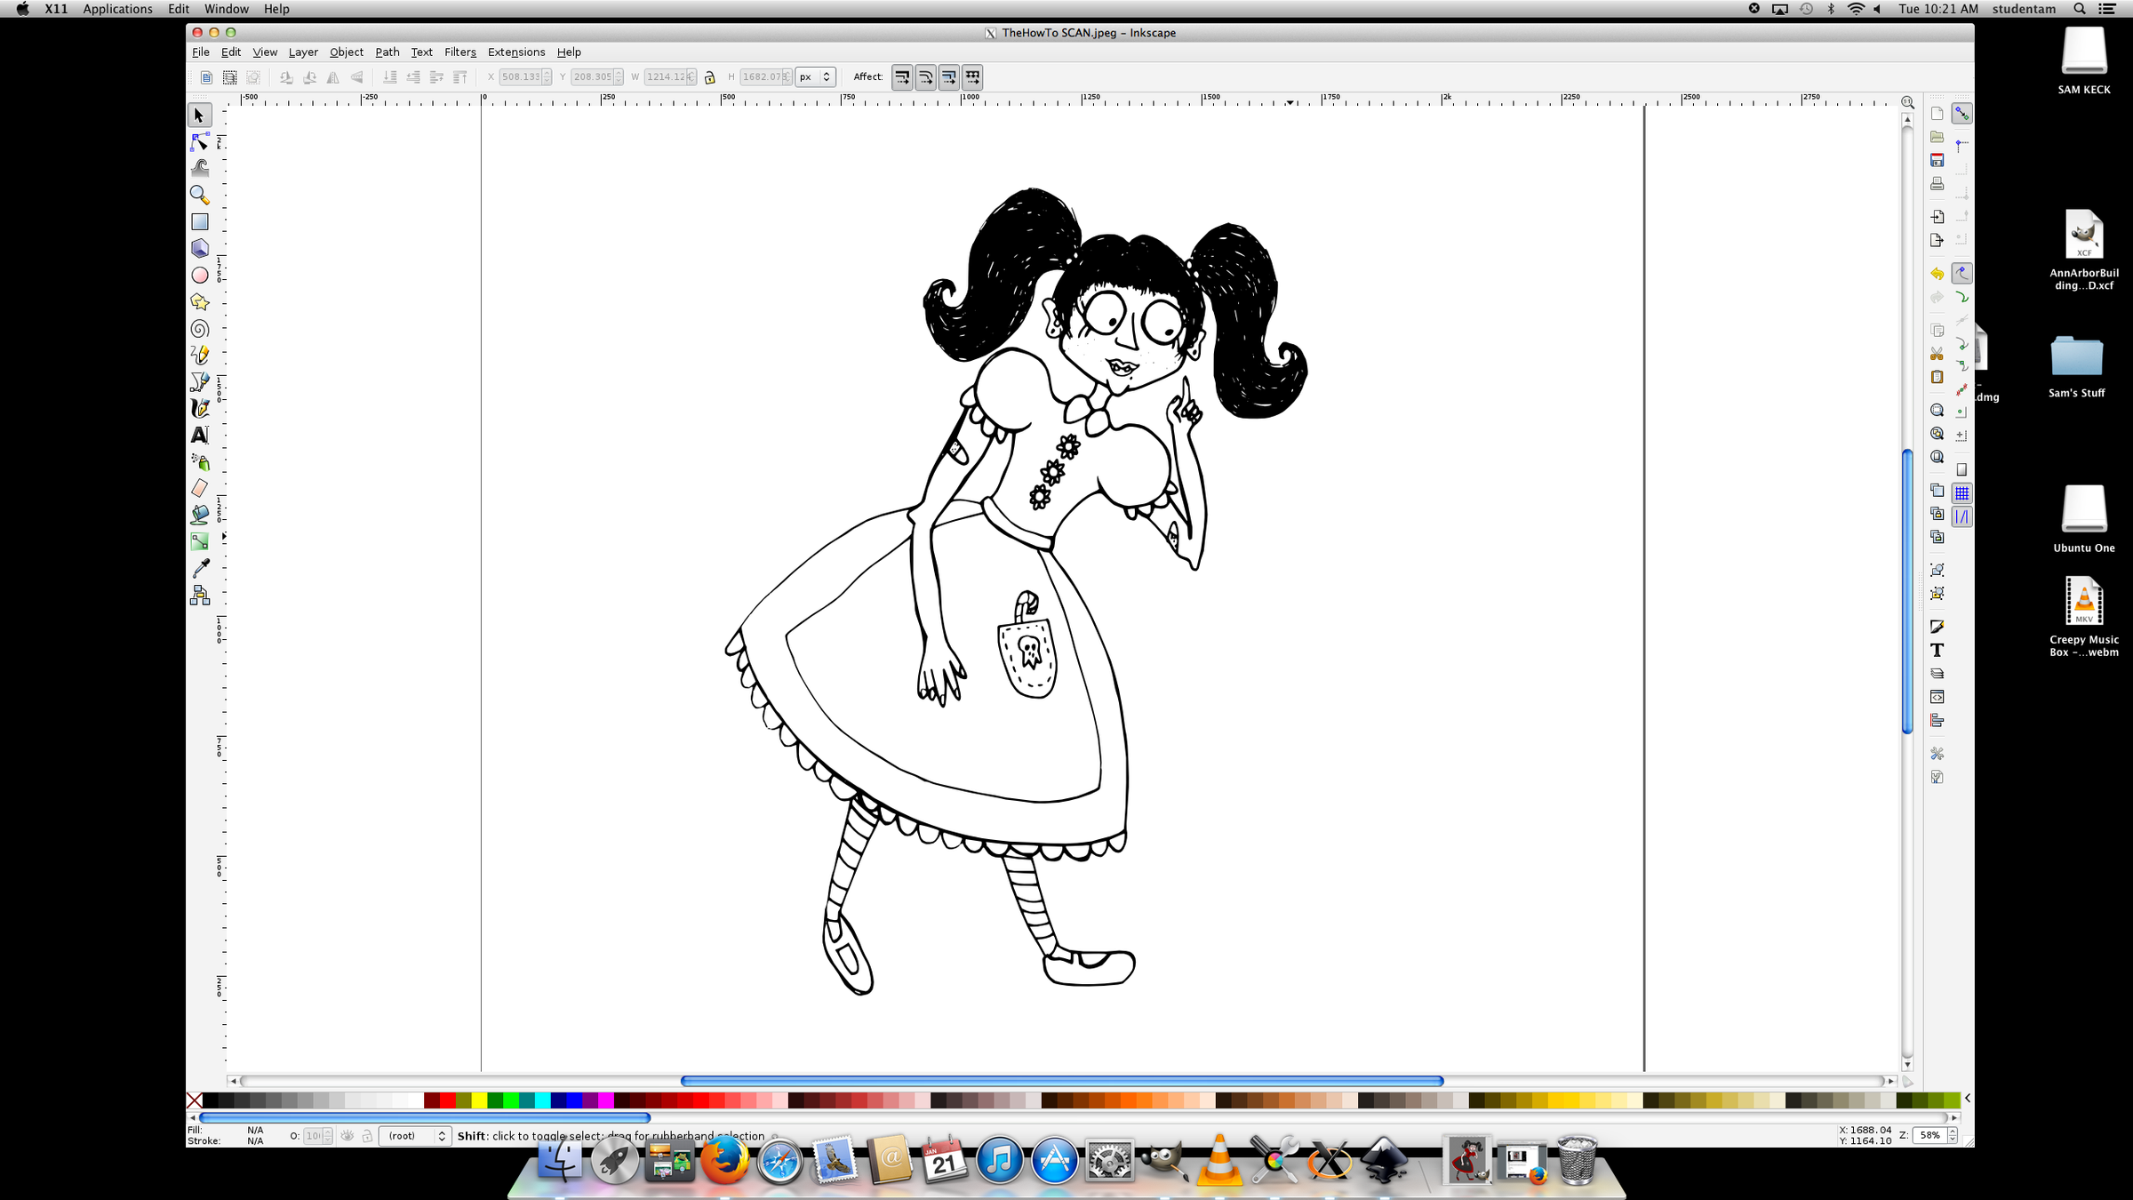Image resolution: width=2133 pixels, height=1200 pixels.
Task: Select the Node editing tool
Action: pos(199,141)
